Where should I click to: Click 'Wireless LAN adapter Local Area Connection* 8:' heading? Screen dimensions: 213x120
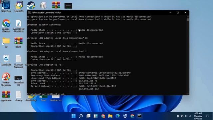pyautogui.click(x=57, y=38)
